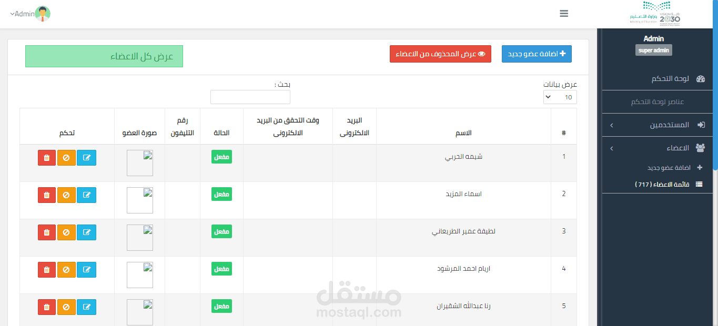
Task: Click مفعل badge for اريام احمد المرشود
Action: pyautogui.click(x=222, y=269)
